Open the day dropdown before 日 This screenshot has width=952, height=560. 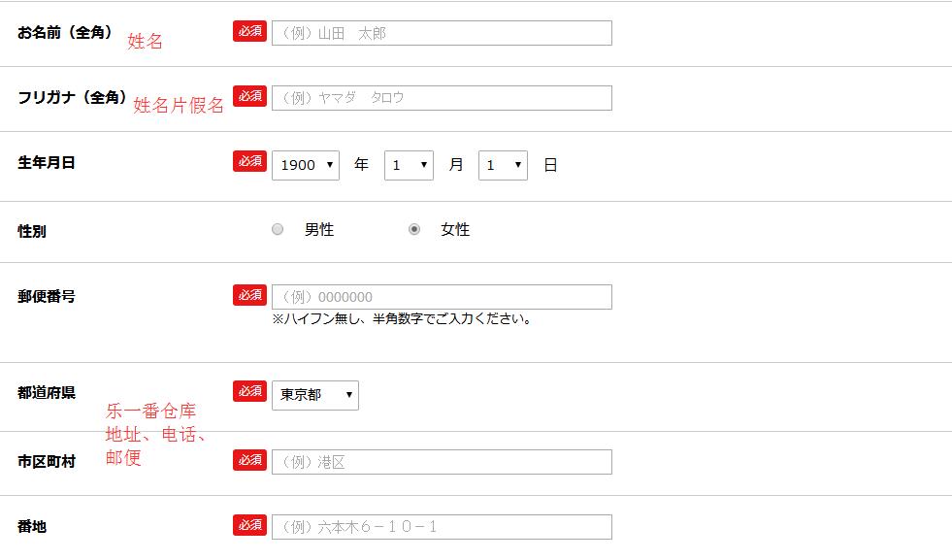point(502,165)
